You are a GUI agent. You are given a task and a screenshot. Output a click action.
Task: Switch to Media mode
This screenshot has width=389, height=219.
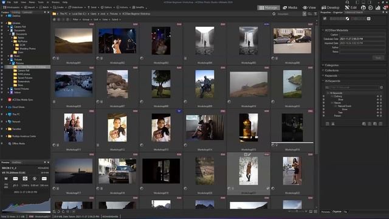pyautogui.click(x=290, y=8)
